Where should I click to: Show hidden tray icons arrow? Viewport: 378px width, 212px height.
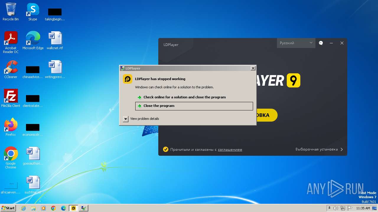point(329,208)
